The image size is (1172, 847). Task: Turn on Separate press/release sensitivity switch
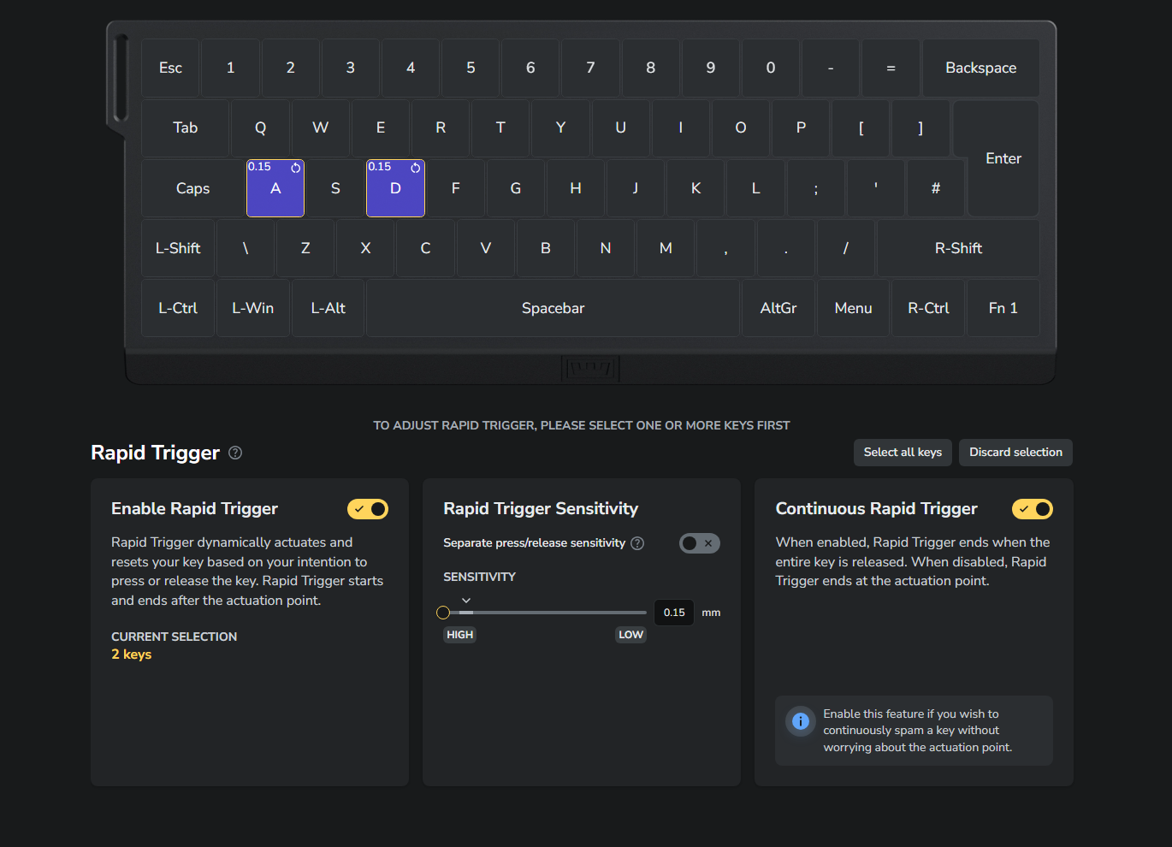(x=699, y=543)
